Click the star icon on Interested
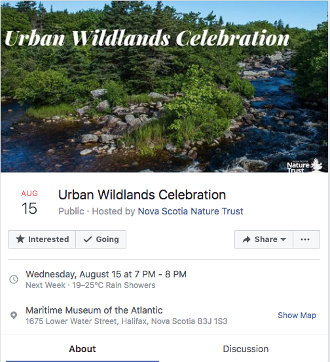The height and width of the screenshot is (362, 330). click(20, 239)
